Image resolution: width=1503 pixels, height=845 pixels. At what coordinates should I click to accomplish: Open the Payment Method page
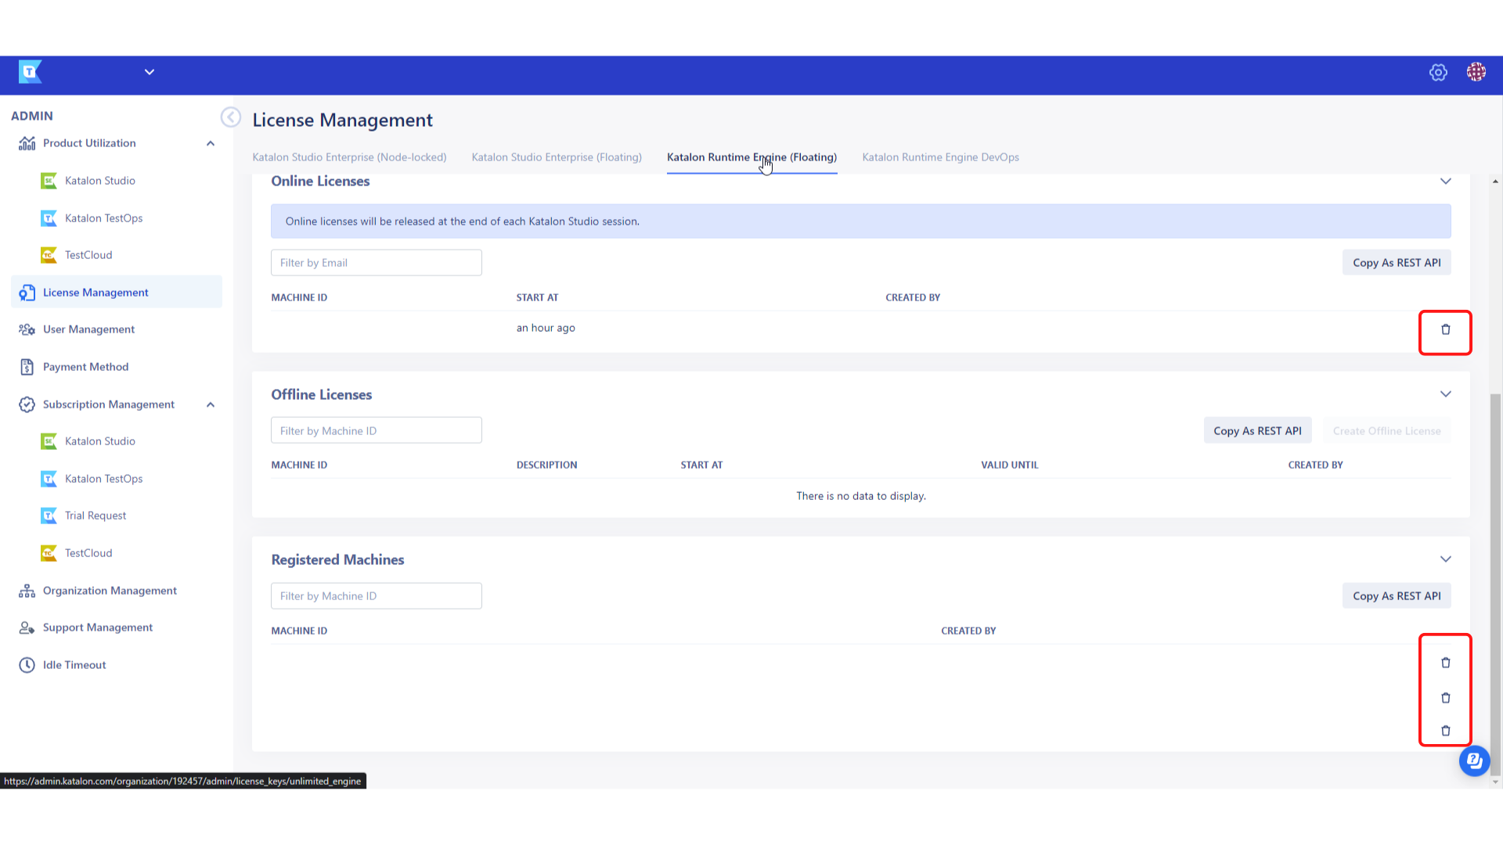pos(85,366)
